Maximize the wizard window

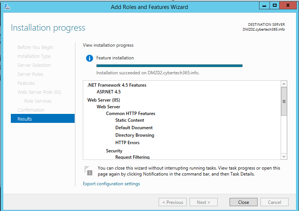tap(275, 6)
